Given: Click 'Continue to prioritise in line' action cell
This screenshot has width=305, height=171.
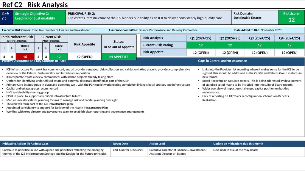Looking at the screenshot, I should click(55, 152).
